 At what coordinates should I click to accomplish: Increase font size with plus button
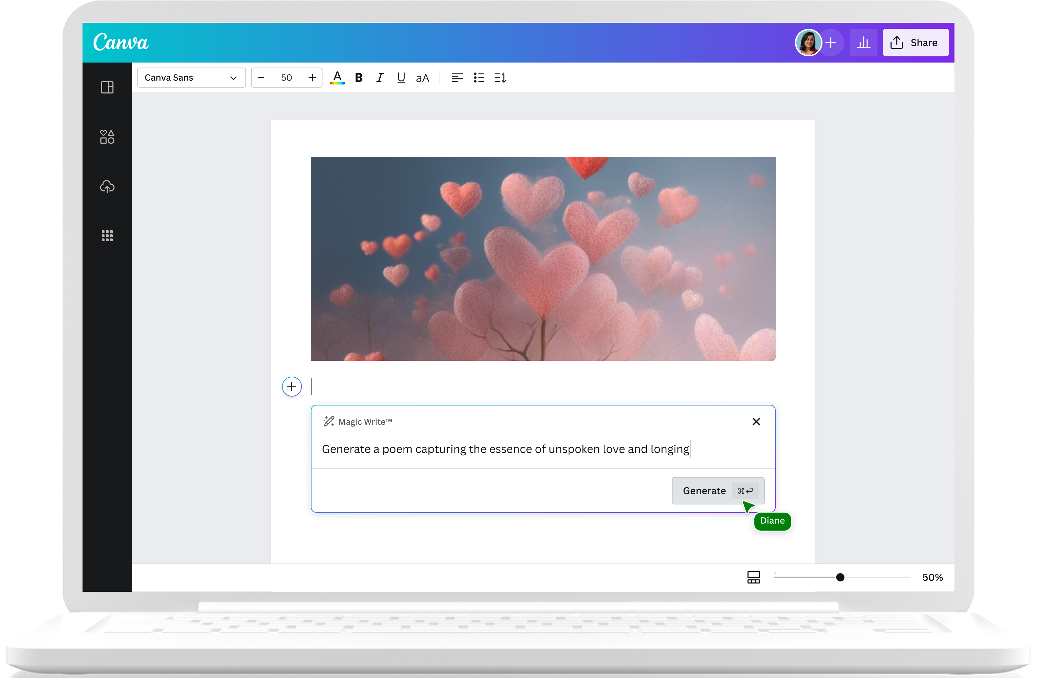[312, 78]
